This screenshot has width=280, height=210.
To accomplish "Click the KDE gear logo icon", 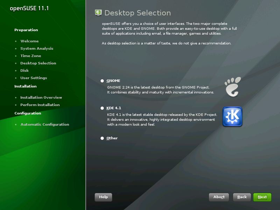I will point(232,117).
